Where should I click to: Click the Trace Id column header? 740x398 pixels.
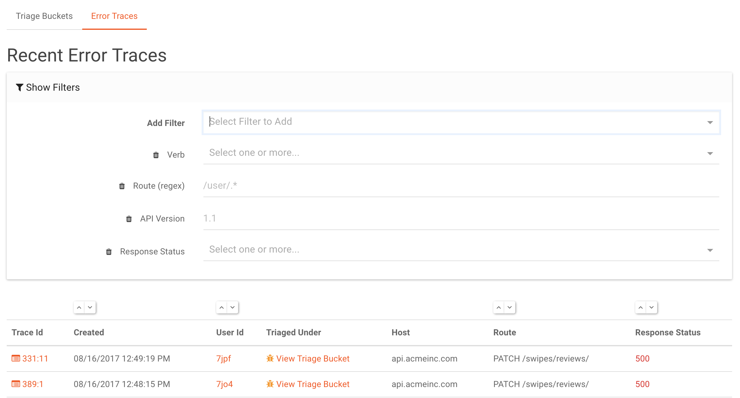click(27, 332)
